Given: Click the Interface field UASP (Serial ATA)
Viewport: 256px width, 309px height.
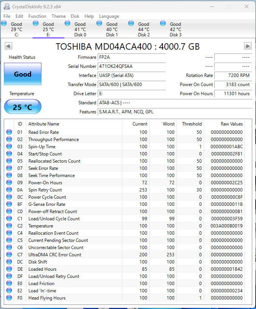Looking at the screenshot, I should click(131, 75).
